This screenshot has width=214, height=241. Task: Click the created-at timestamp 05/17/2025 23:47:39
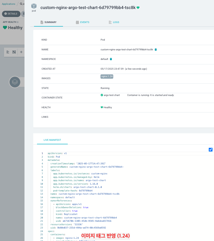pos(112,69)
